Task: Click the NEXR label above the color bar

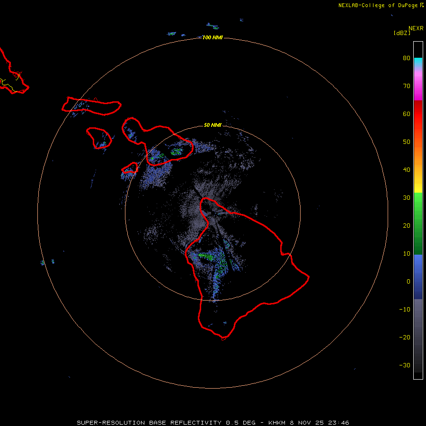Action: [x=416, y=28]
